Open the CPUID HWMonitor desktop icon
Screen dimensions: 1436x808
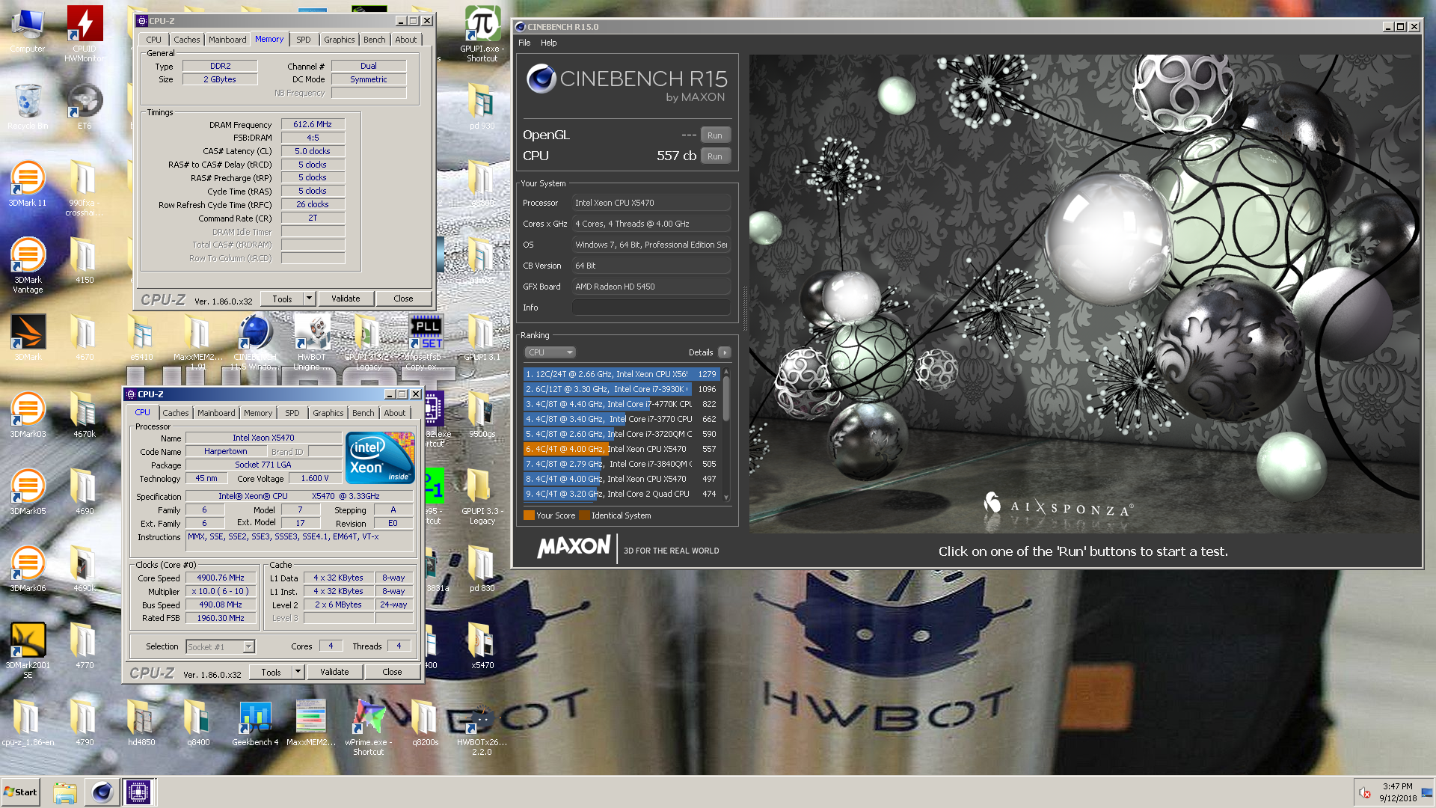[x=85, y=34]
